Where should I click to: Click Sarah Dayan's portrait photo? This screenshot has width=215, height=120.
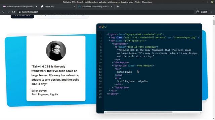pyautogui.click(x=56, y=51)
